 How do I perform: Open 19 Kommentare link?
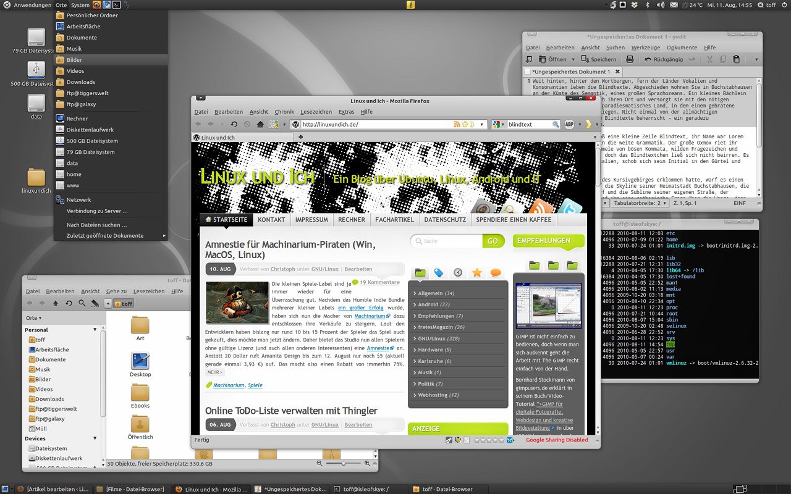pyautogui.click(x=379, y=282)
